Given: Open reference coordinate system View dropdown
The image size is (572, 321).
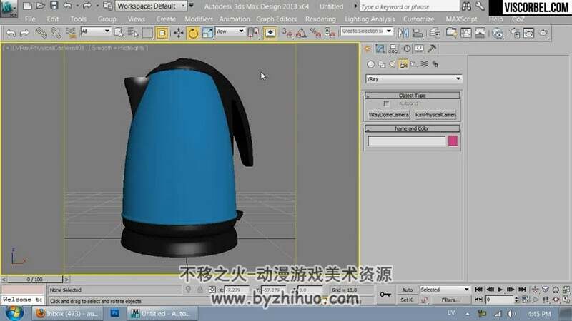Looking at the screenshot, I should (x=230, y=31).
